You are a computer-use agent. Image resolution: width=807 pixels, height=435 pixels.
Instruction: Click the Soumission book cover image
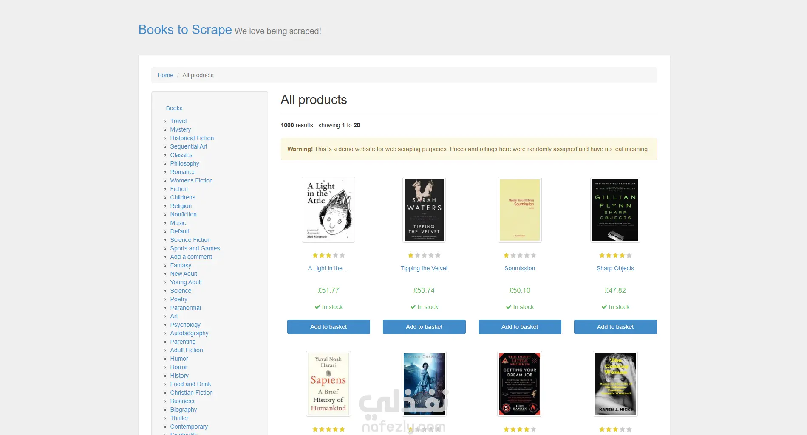tap(519, 210)
